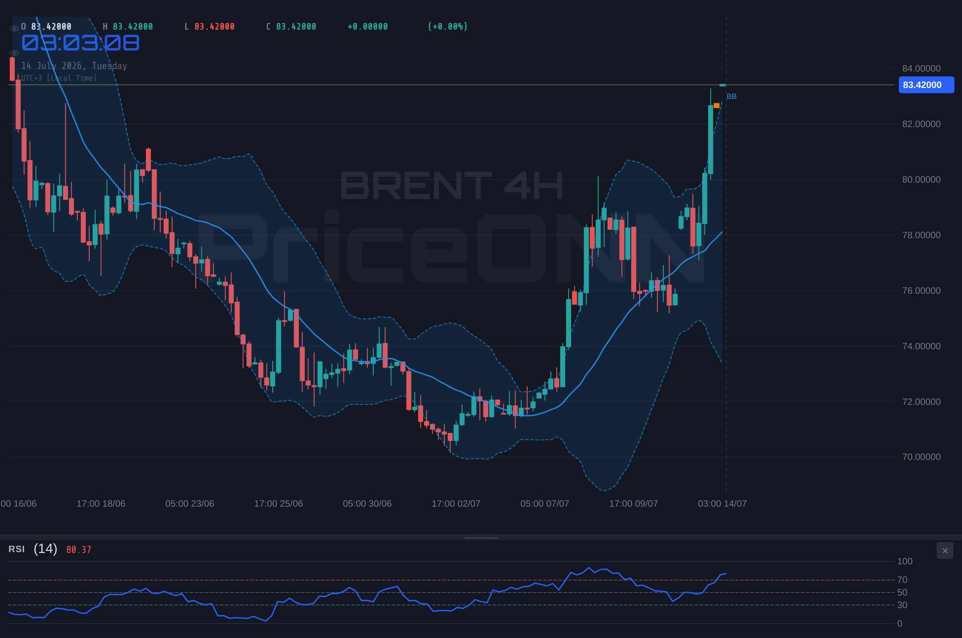Click the date text 14 July 2026, Tuesday
The image size is (962, 638).
point(74,66)
